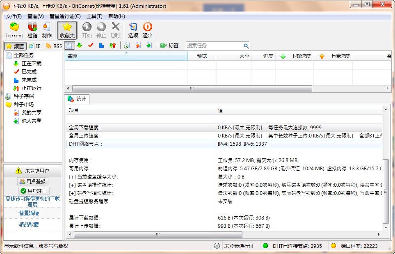Open the 查看(V) menu
This screenshot has height=254, width=395.
point(36,16)
